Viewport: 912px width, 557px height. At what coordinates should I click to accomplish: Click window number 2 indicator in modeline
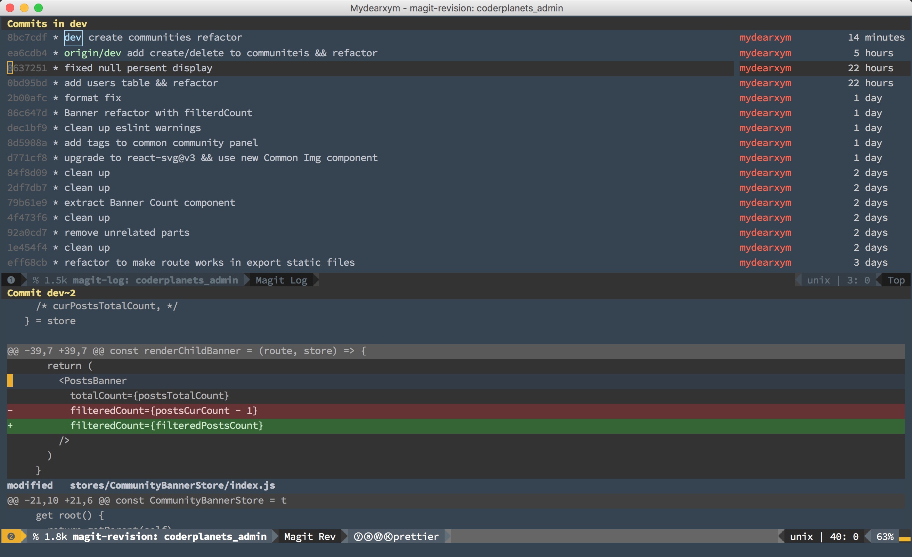click(x=11, y=536)
